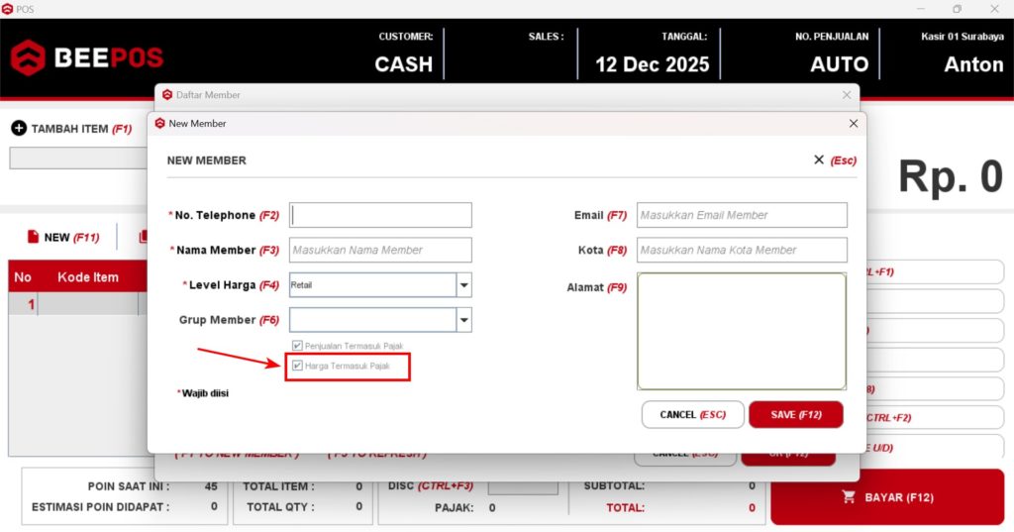Click the Retail Level Harga combo box
1014x532 pixels.
coord(372,285)
